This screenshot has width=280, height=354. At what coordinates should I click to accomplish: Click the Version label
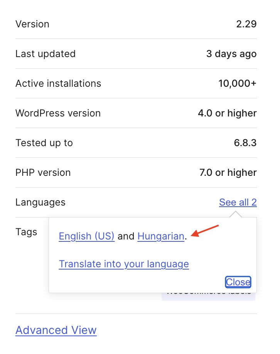32,24
